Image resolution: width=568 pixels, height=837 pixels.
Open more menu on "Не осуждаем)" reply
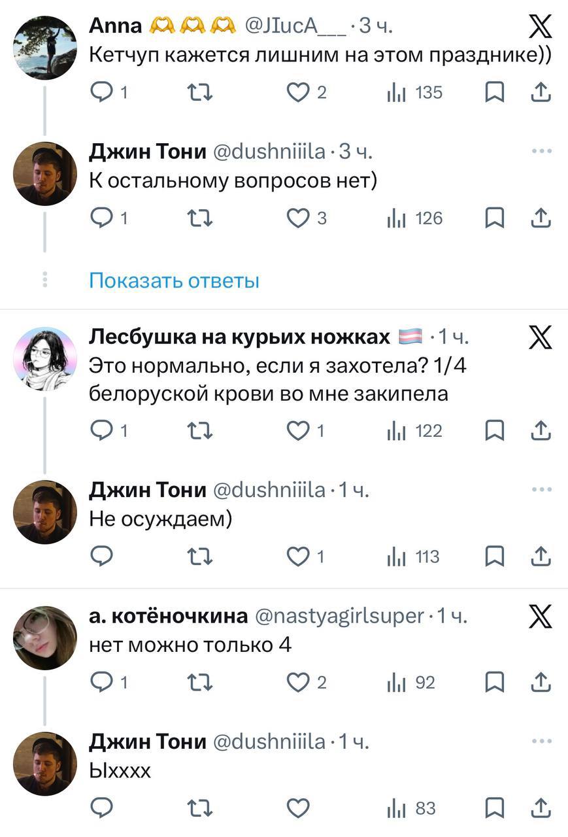click(x=542, y=490)
